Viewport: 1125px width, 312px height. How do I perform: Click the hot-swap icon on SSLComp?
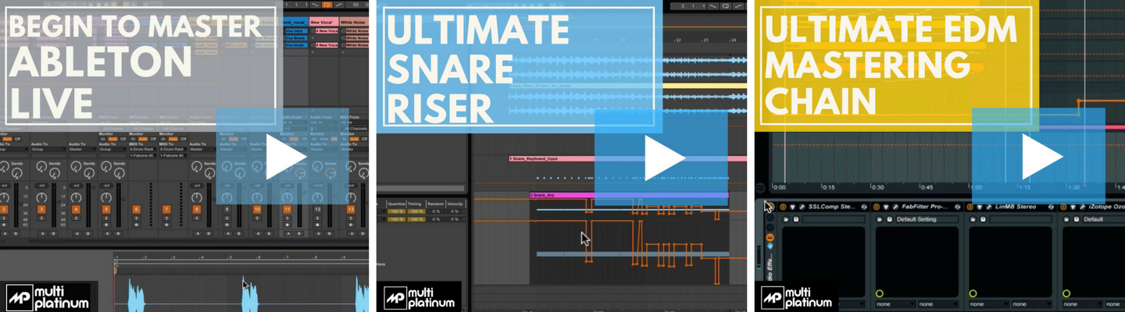864,207
